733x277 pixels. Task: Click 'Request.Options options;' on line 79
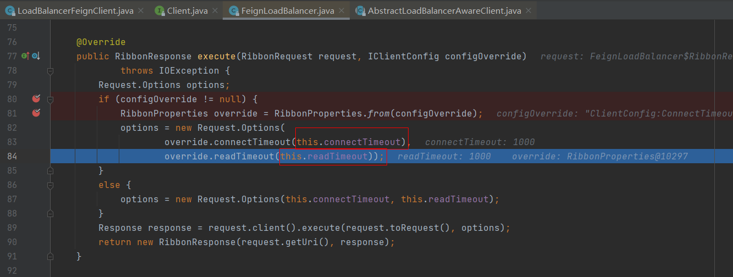(x=164, y=85)
